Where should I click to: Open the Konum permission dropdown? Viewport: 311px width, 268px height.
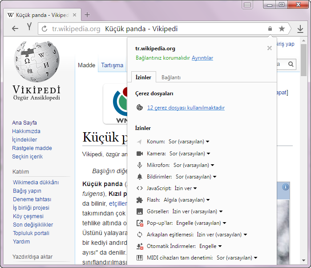click(189, 142)
